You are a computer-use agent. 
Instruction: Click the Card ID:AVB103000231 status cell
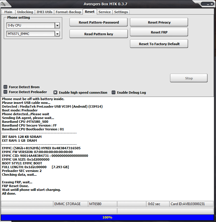[191, 204]
